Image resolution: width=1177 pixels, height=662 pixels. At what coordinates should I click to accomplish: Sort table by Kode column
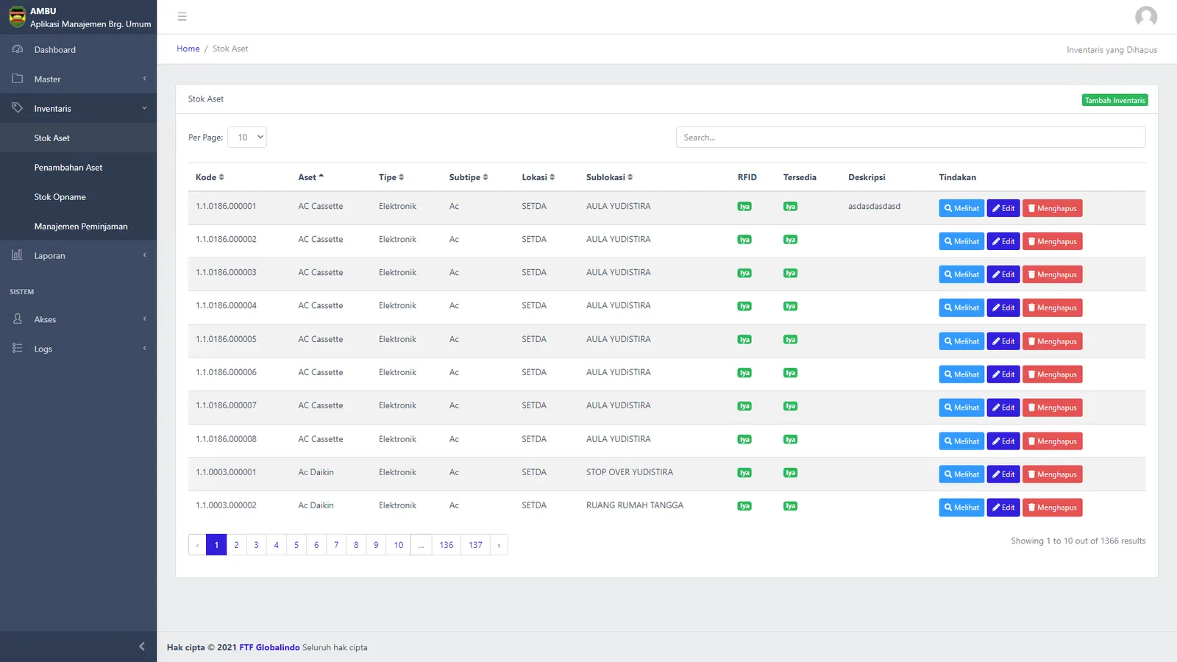[x=210, y=177]
